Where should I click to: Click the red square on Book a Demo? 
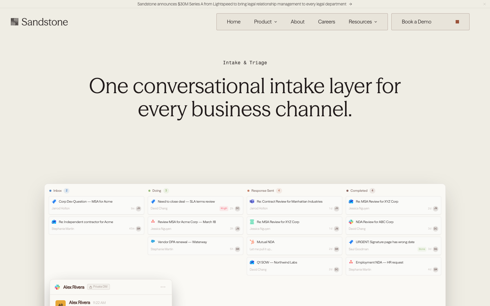pyautogui.click(x=457, y=22)
